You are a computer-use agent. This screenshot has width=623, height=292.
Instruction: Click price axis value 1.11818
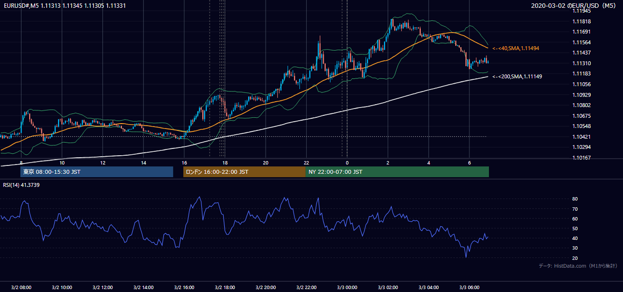[x=582, y=21]
